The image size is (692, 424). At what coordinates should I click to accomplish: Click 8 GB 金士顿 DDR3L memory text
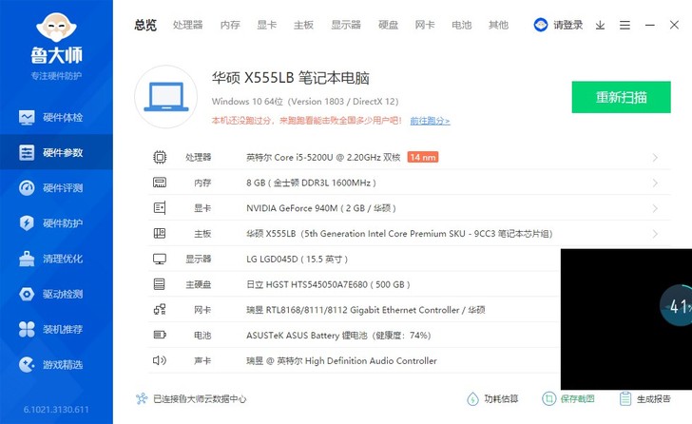[311, 183]
